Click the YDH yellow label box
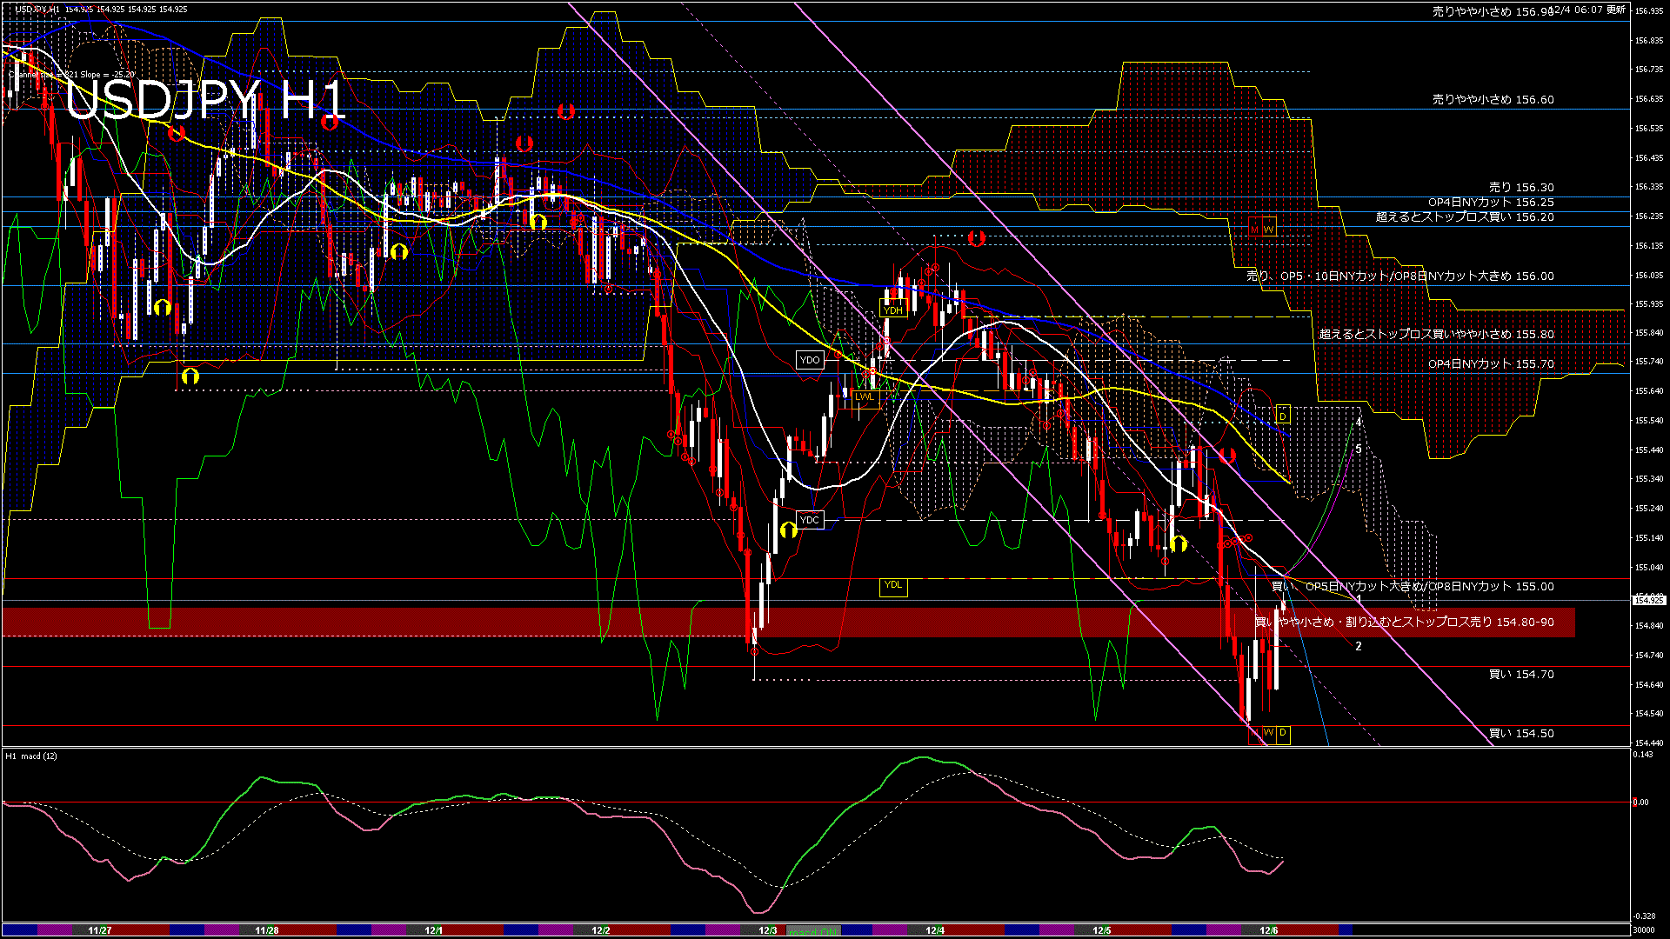The width and height of the screenshot is (1670, 939). (893, 309)
